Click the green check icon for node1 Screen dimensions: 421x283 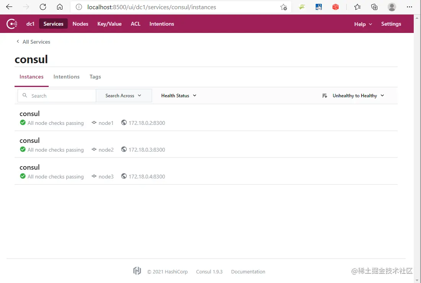pos(23,123)
